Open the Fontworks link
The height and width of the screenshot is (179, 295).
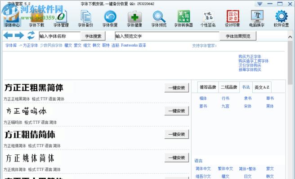(129, 45)
